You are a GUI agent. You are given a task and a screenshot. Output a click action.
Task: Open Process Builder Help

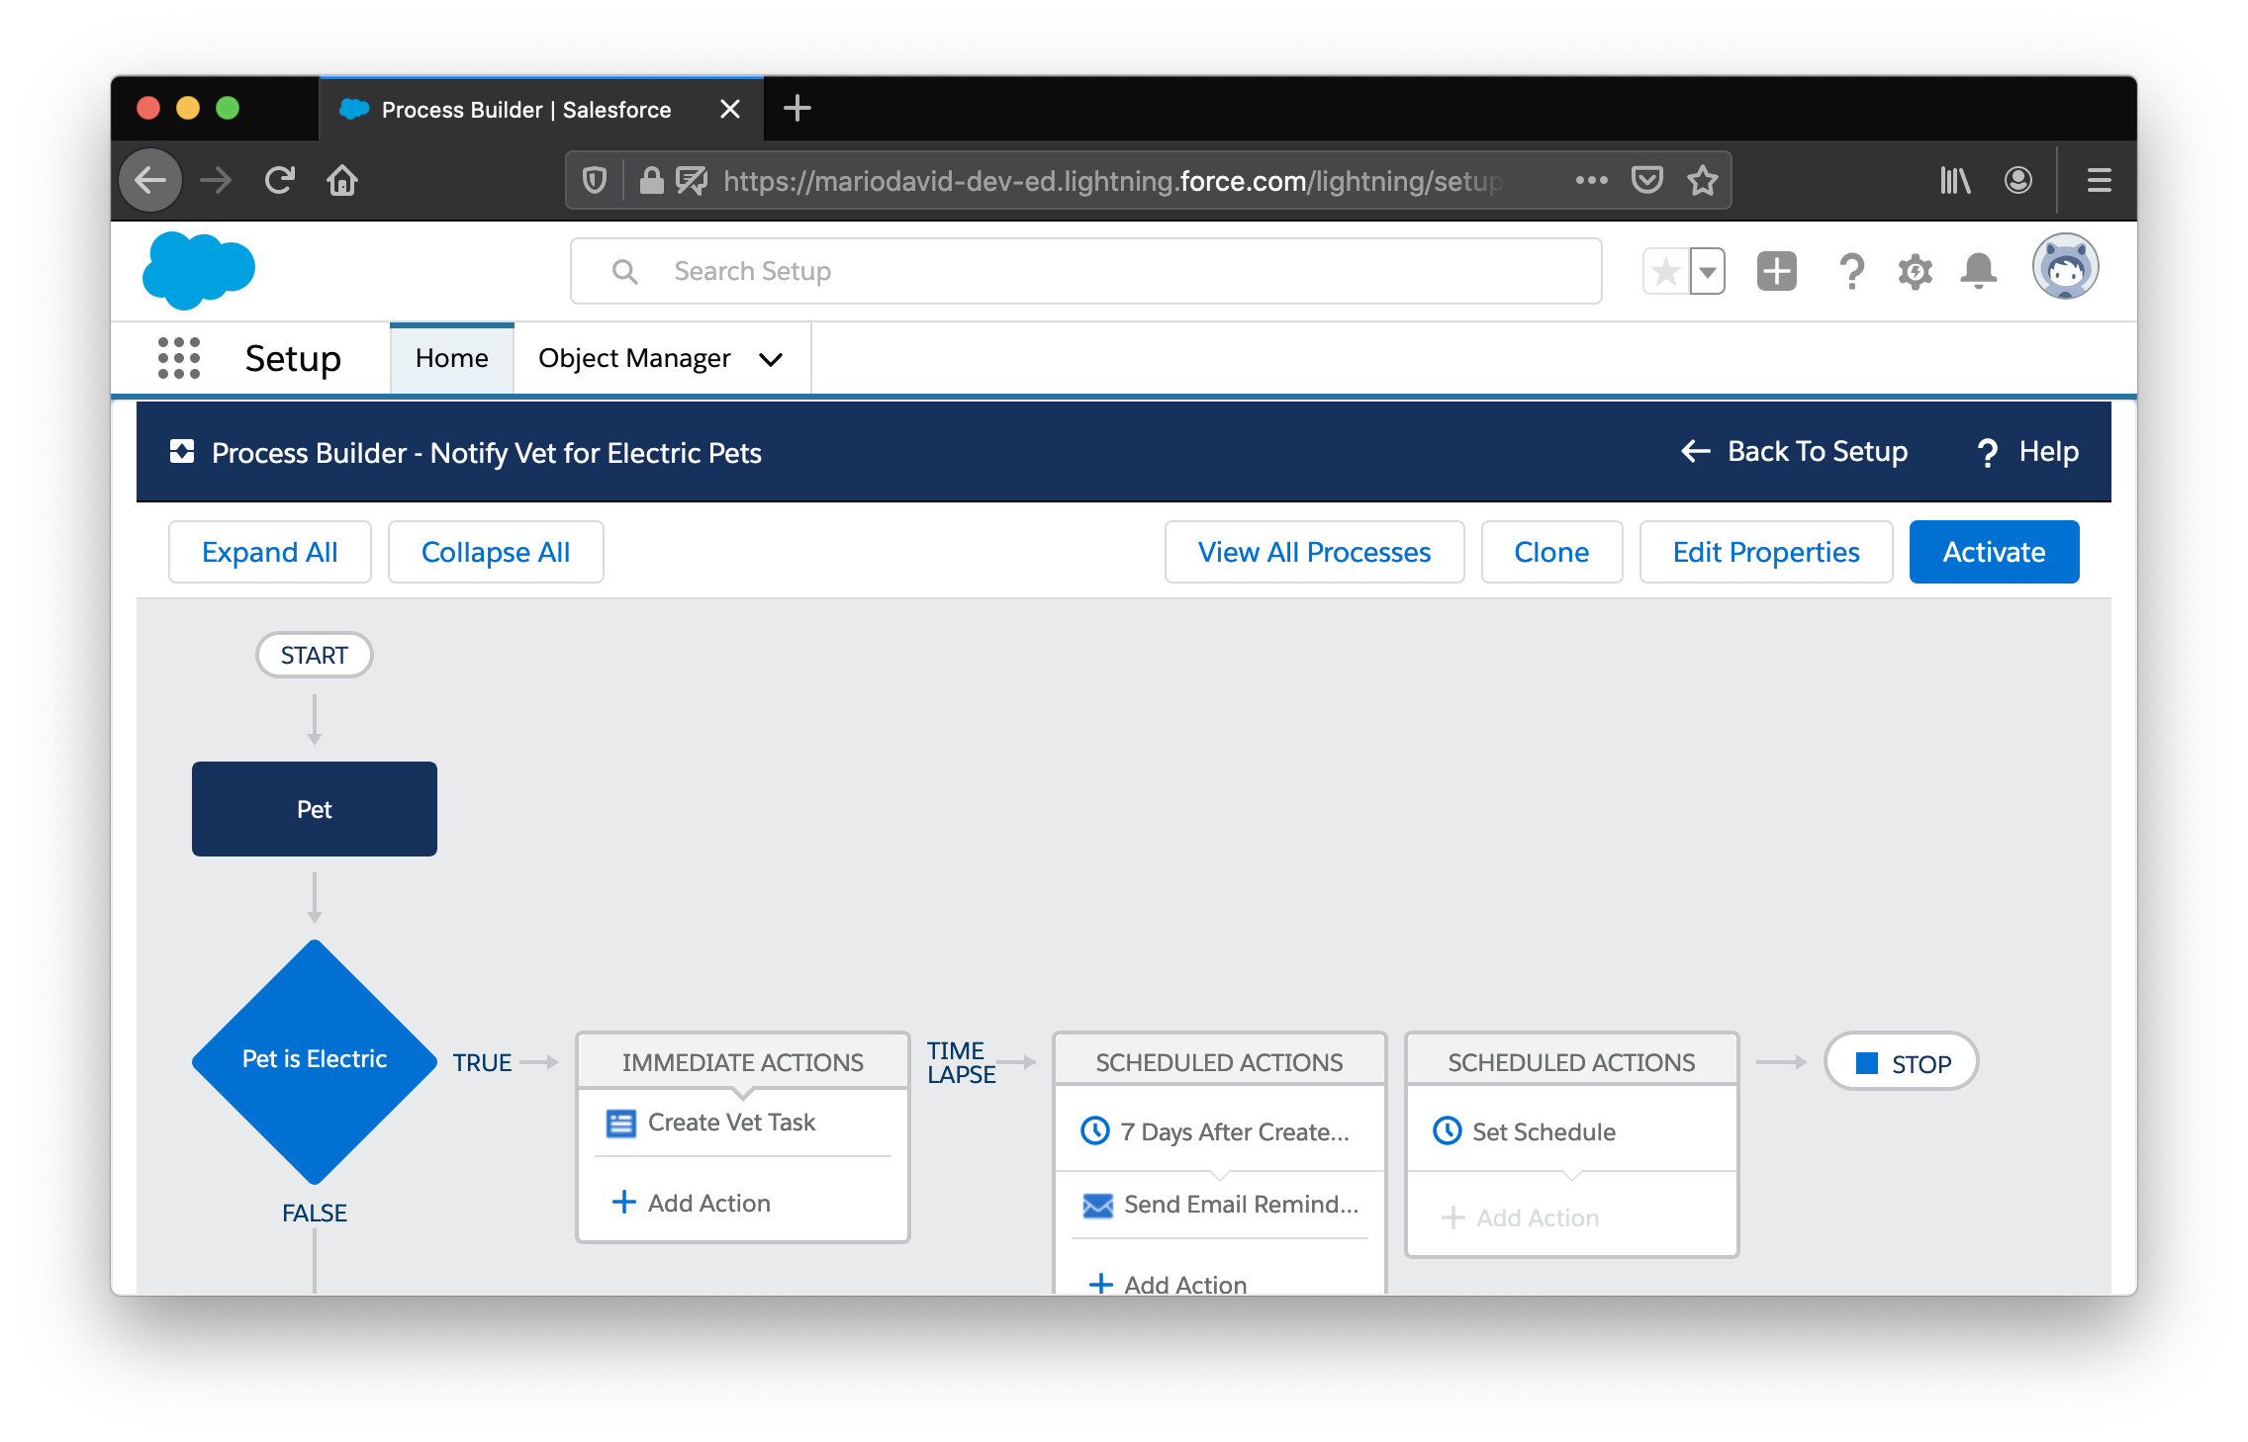[2028, 452]
